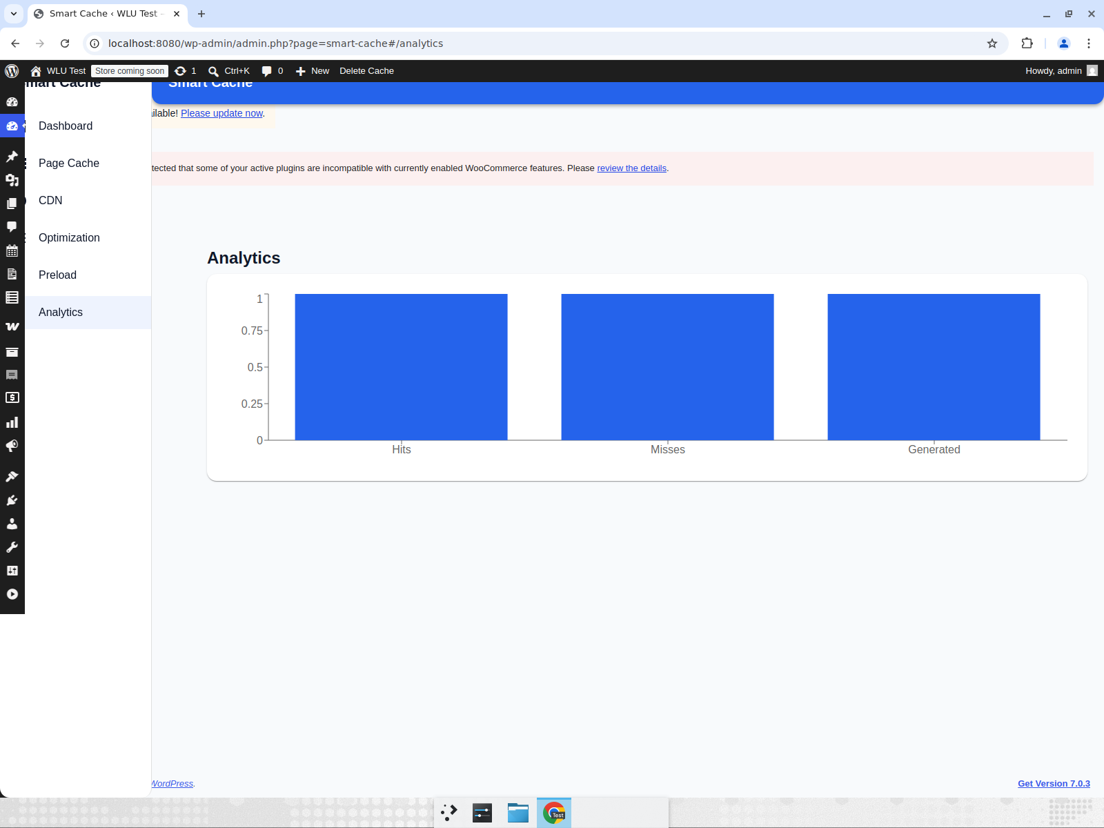Click the Misses bar in the chart
The width and height of the screenshot is (1104, 828).
tap(667, 367)
